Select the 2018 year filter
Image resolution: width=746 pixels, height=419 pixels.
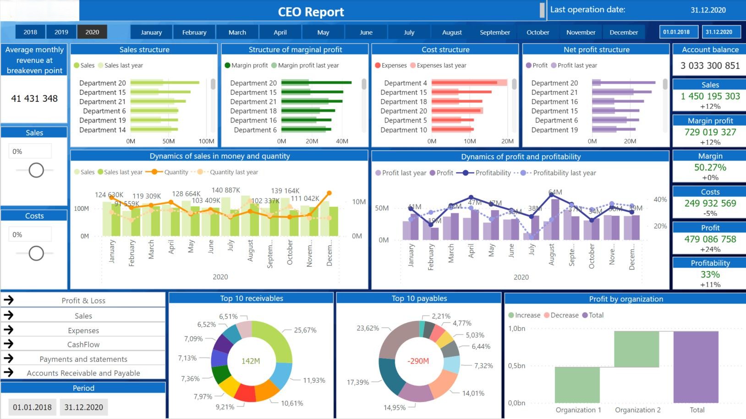pyautogui.click(x=30, y=32)
